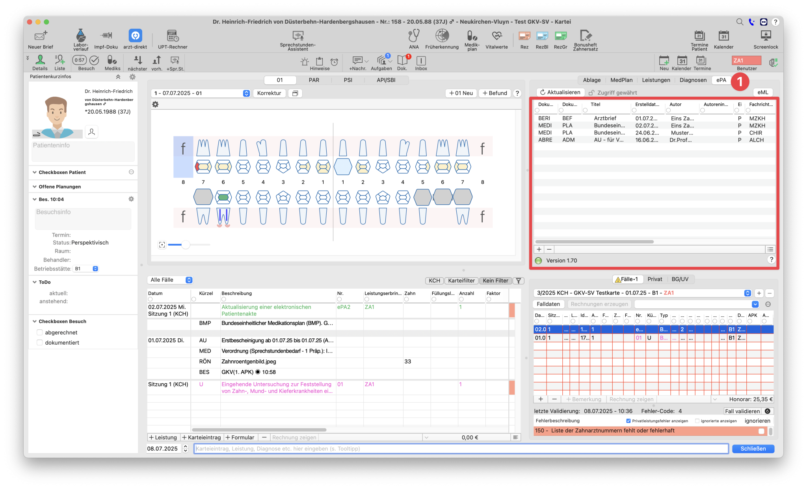Screen dimensions: 807x489
Task: Uncheck Privatleistungsfehler anzeigen
Action: tap(628, 421)
